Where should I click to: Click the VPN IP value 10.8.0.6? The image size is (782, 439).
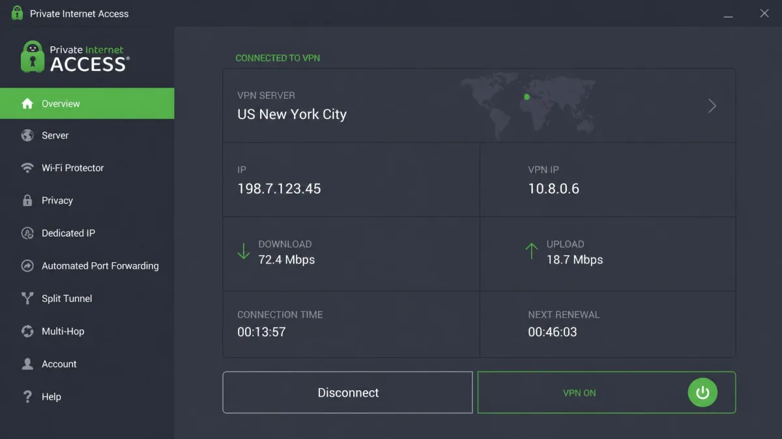click(x=553, y=189)
